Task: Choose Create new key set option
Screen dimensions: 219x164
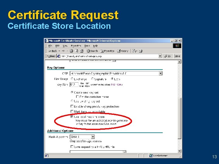Action: point(72,92)
